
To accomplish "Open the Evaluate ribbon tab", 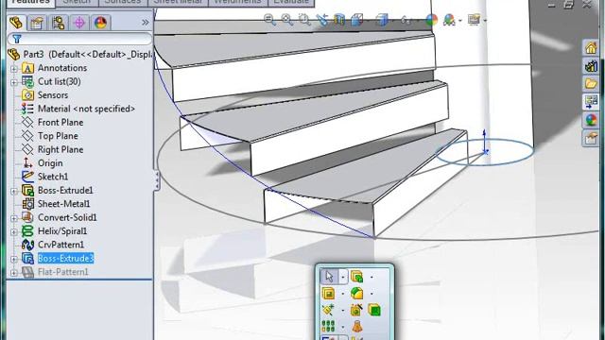I will [x=290, y=3].
